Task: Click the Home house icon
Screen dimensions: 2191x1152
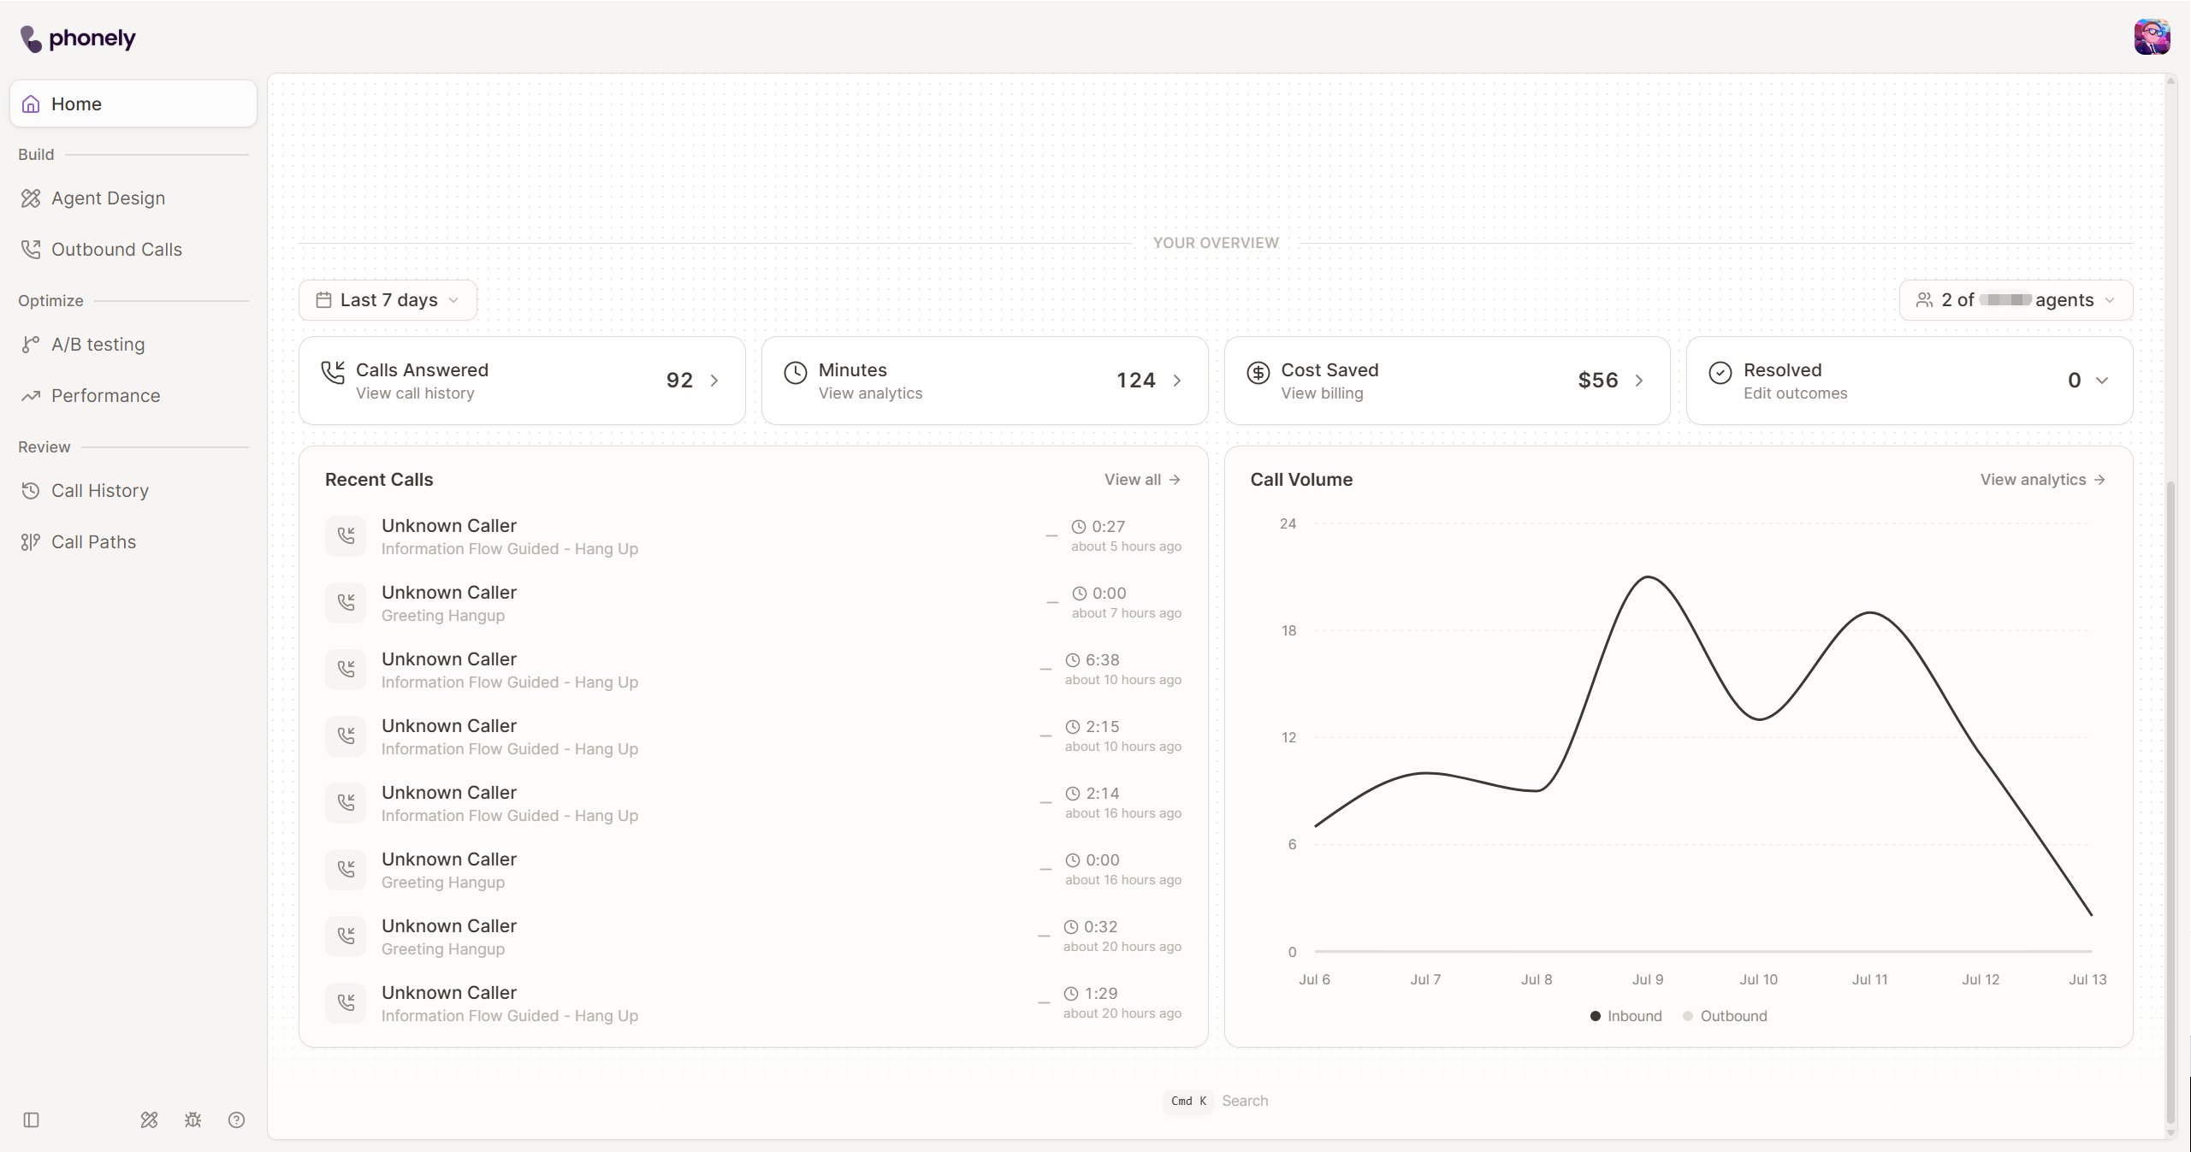Action: tap(31, 103)
